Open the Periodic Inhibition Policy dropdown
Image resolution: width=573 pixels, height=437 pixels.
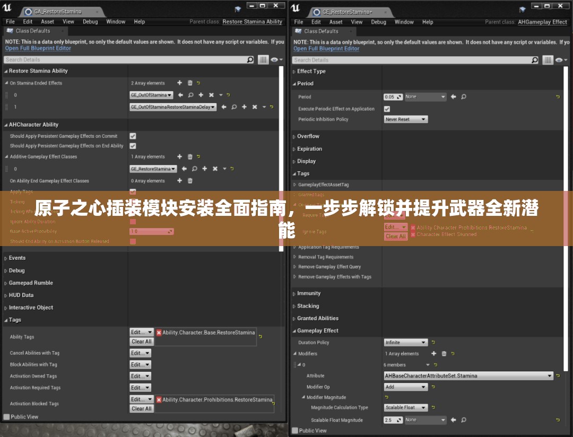pyautogui.click(x=405, y=119)
